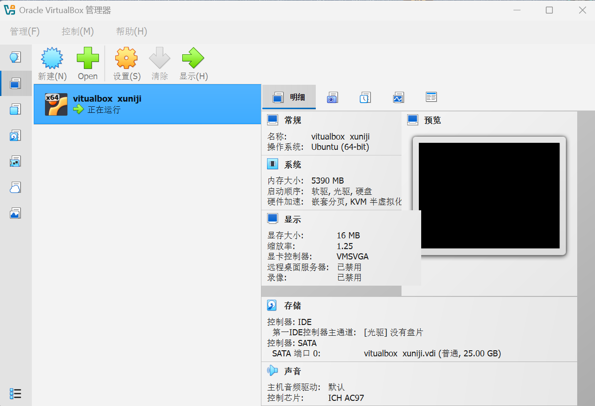Switch to the logs clock tab
The width and height of the screenshot is (595, 406).
tap(365, 97)
